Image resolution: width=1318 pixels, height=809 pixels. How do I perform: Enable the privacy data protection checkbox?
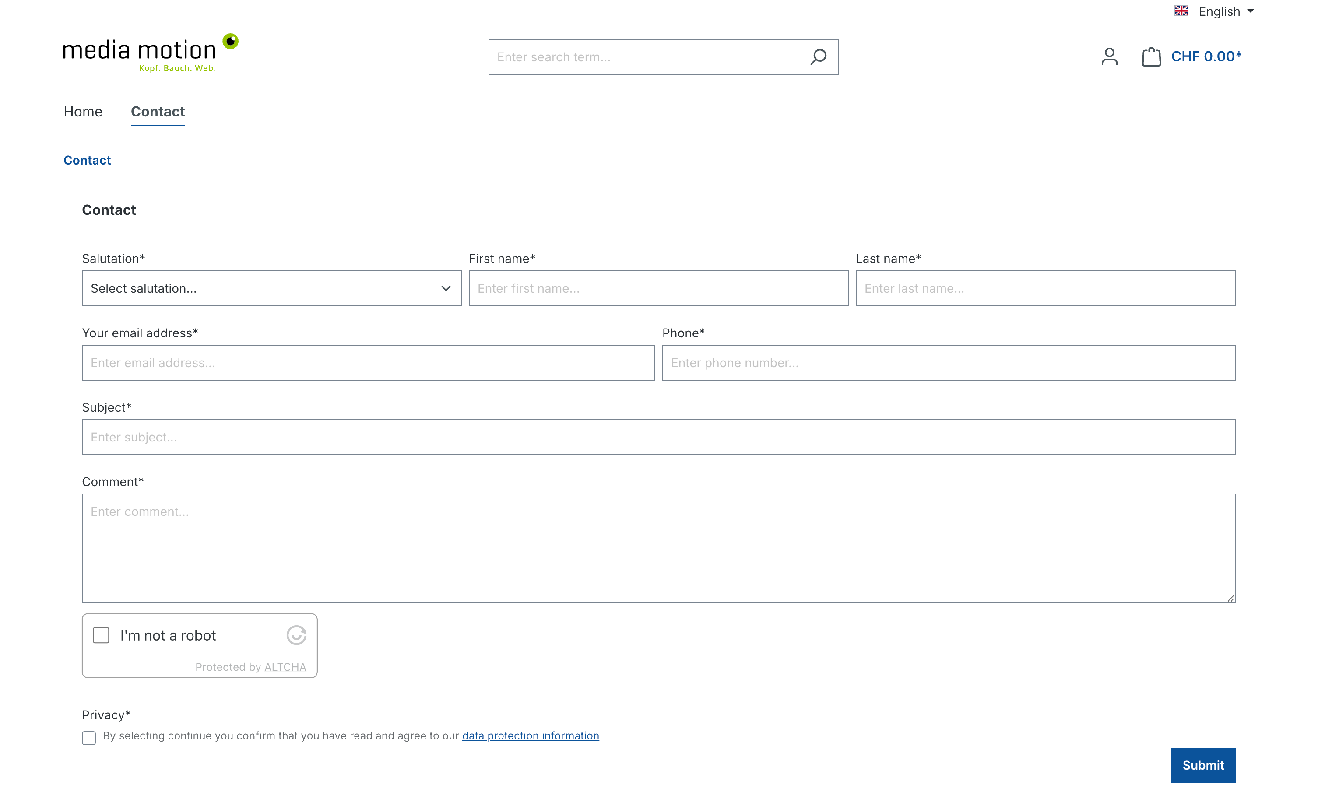pyautogui.click(x=88, y=736)
